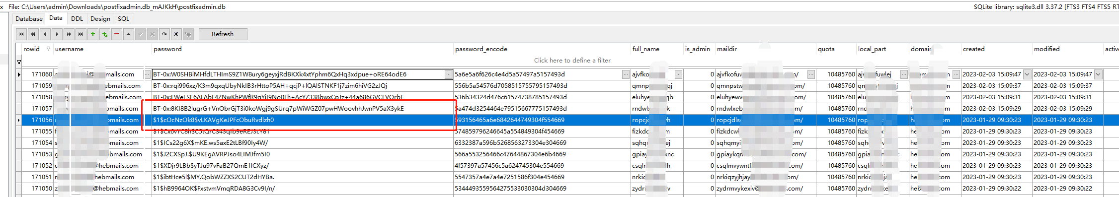
Task: Switch to the DDL tab
Action: 77,19
